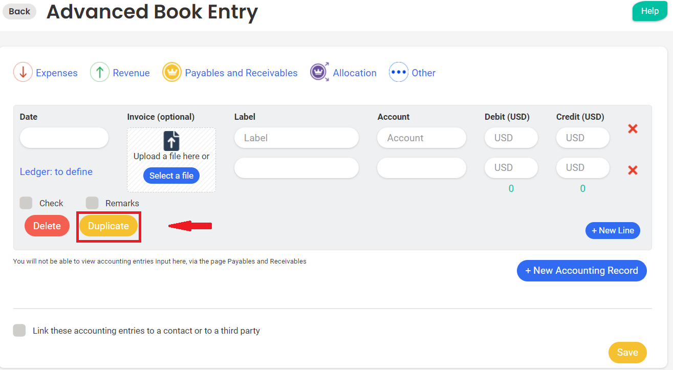The image size is (673, 370).
Task: Remove second entry line with red X
Action: 633,170
